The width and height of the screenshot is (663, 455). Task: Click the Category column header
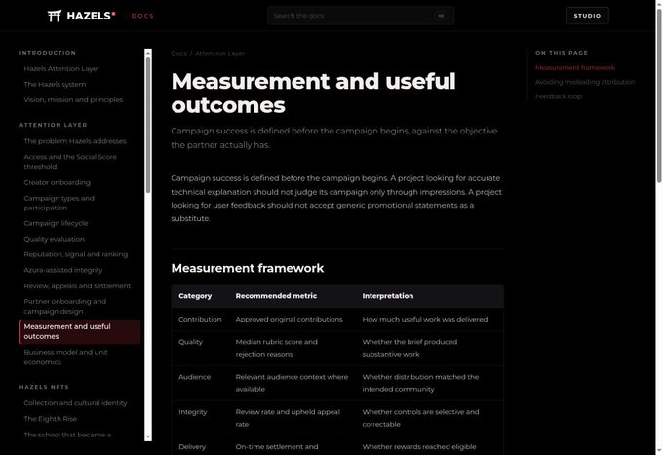(195, 296)
